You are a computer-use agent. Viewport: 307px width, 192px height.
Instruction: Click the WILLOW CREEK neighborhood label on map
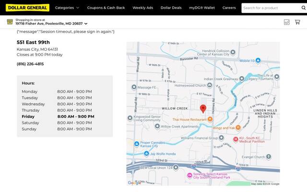point(175,108)
